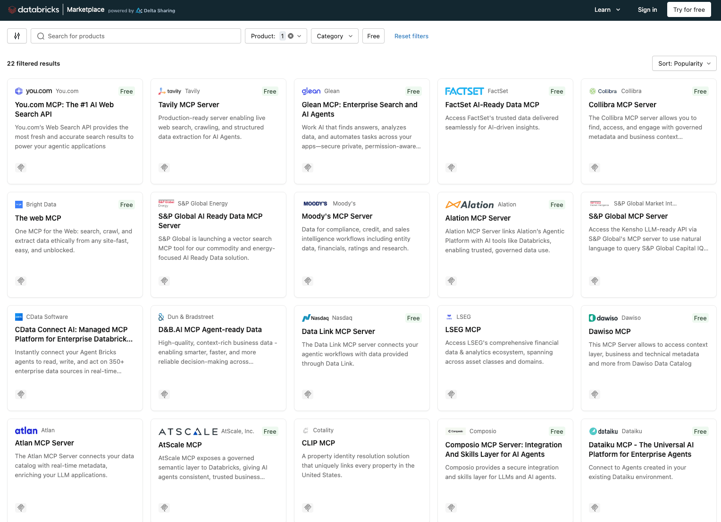Open the Moody's MCP Server listing
The width and height of the screenshot is (721, 522).
click(x=337, y=216)
